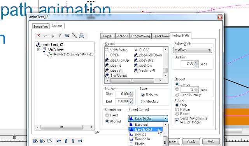Screen dimensions: 249x146
Task: Click blue right arrow in bottom toolbar
Action: point(80,141)
